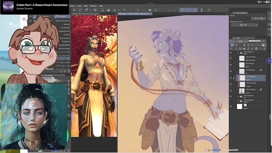The width and height of the screenshot is (272, 153).
Task: Hide the 'light example' layer
Action: coord(231,59)
